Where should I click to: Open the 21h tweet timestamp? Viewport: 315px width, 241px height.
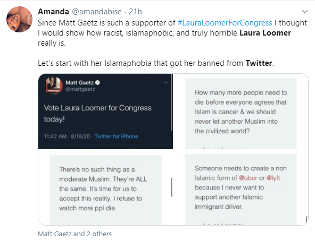pos(135,12)
